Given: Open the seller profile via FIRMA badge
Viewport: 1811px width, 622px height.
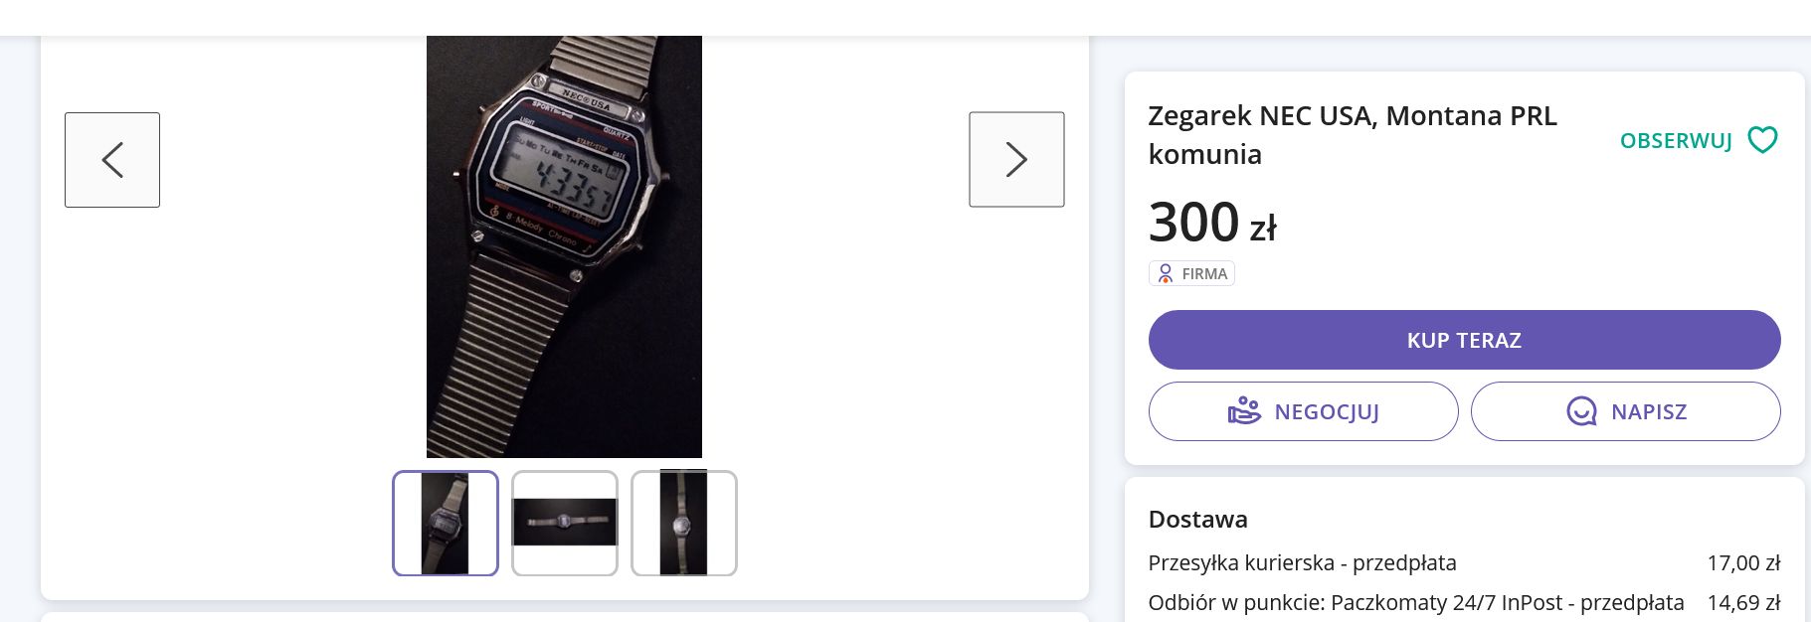Looking at the screenshot, I should 1191,273.
